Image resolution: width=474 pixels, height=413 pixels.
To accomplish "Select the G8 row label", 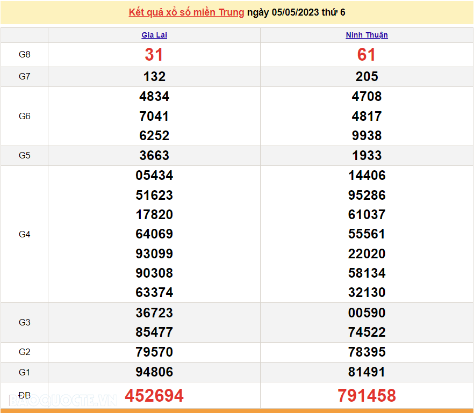I will coord(24,55).
